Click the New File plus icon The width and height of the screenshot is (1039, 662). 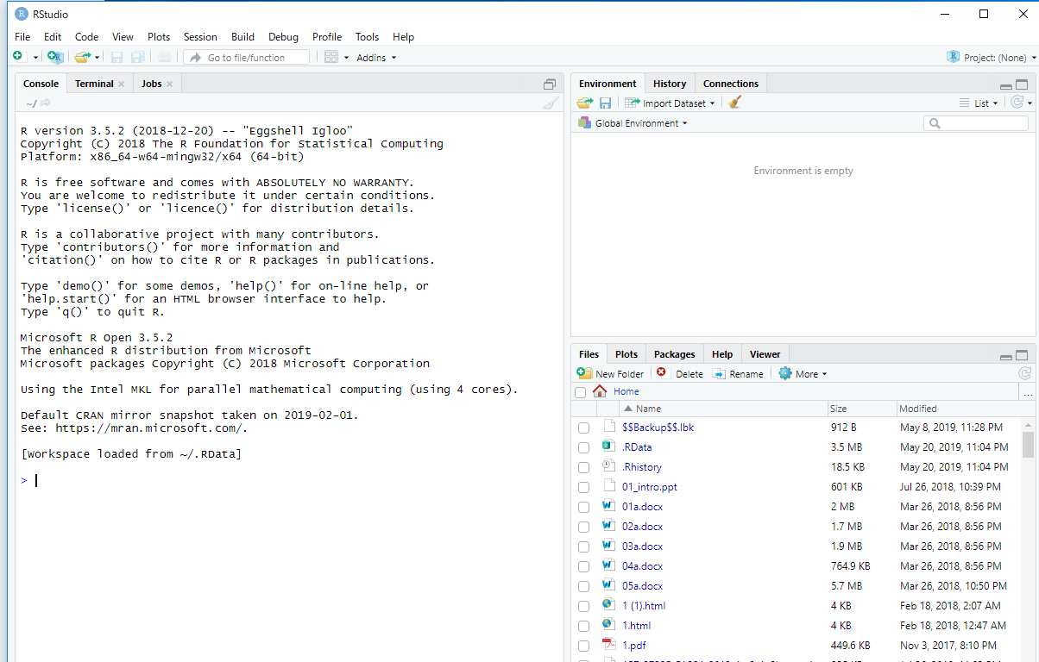tap(18, 57)
